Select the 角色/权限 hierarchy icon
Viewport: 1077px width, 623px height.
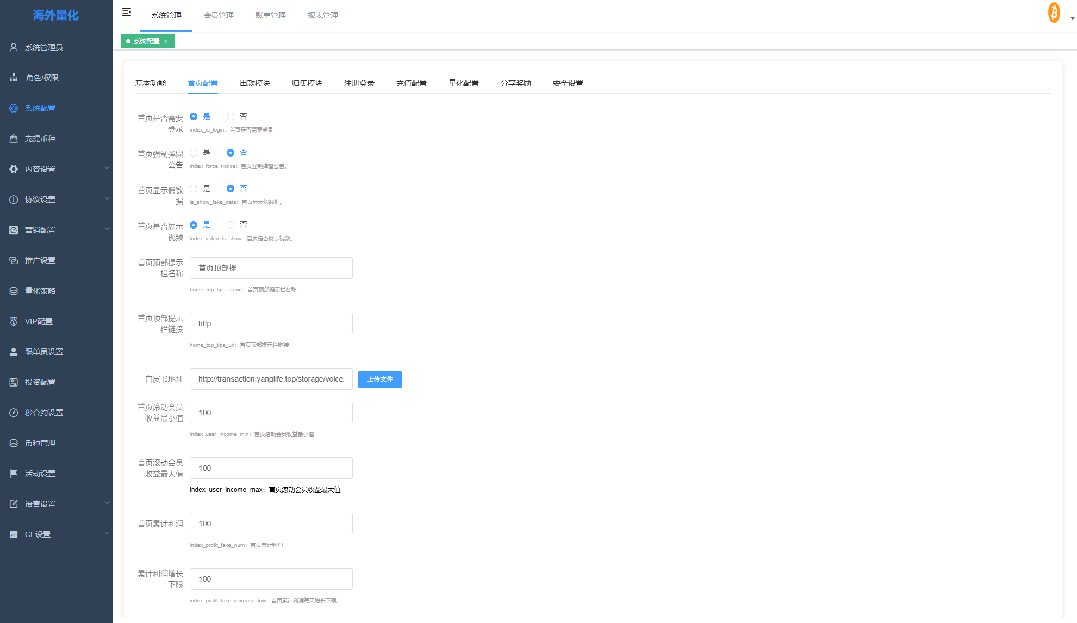coord(14,78)
